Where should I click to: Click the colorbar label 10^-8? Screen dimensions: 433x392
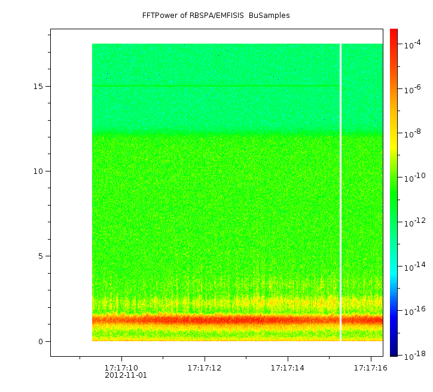coord(413,133)
